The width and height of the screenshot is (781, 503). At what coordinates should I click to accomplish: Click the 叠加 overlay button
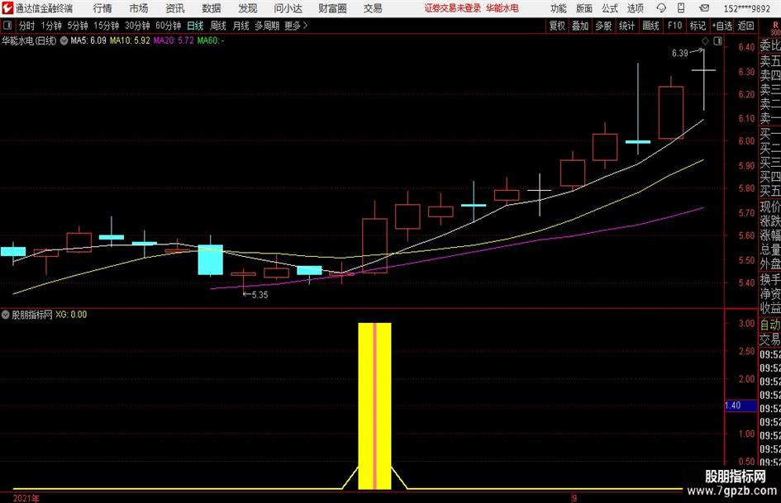pos(580,26)
